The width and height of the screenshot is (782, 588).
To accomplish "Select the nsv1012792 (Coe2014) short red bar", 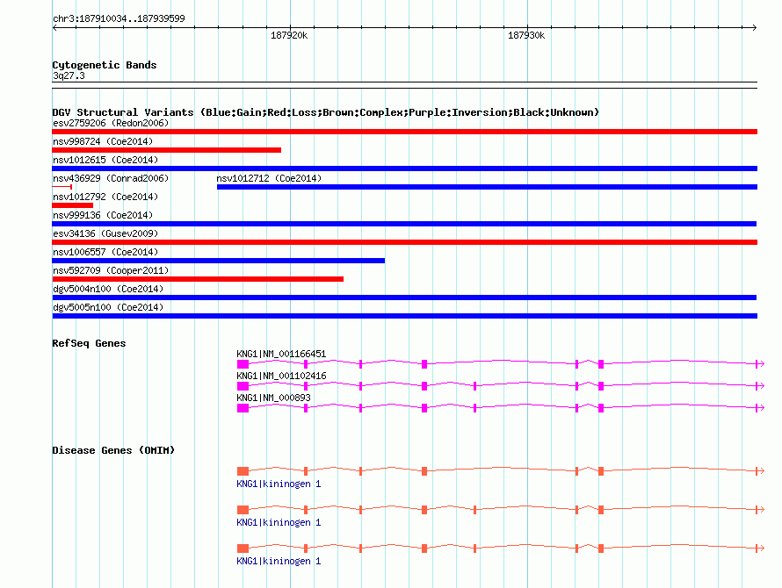I will point(72,205).
